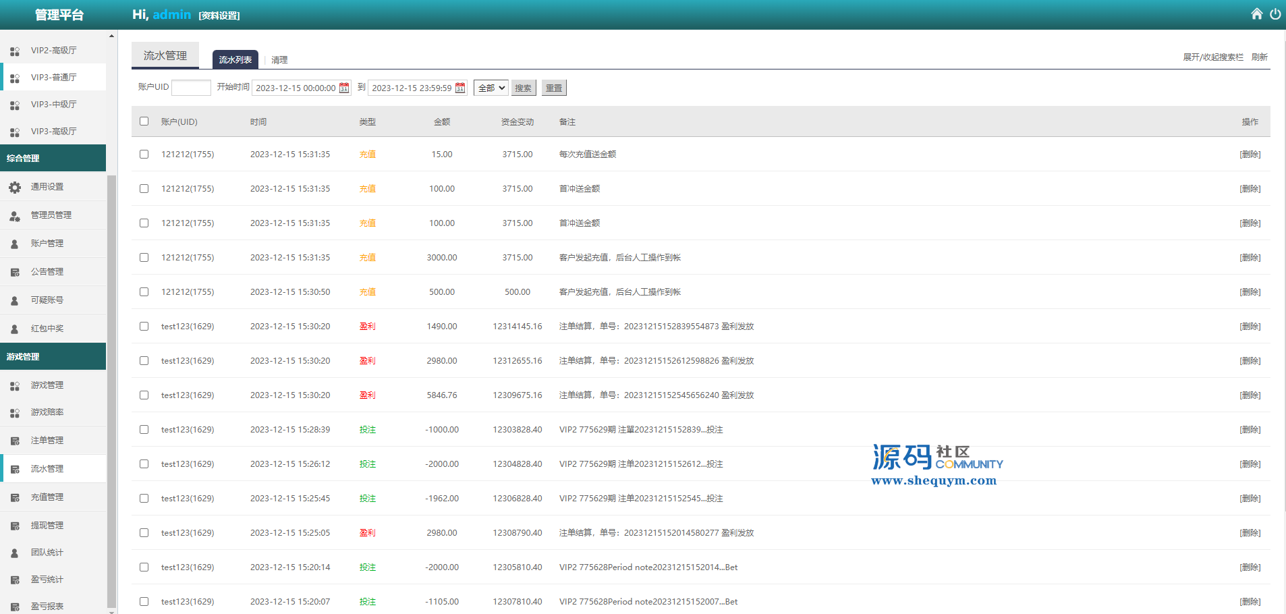Click the 盈亏报表 sidebar icon
The height and width of the screenshot is (614, 1286).
click(x=15, y=607)
